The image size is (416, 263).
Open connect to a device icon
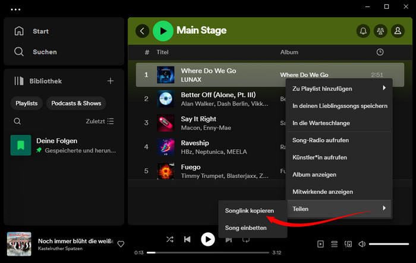click(348, 244)
